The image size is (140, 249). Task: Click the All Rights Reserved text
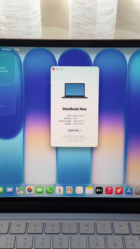74,141
